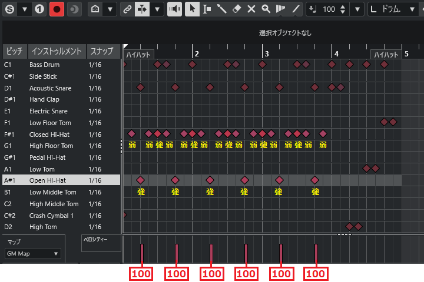
Task: Select the Erase tool
Action: pyautogui.click(x=237, y=9)
